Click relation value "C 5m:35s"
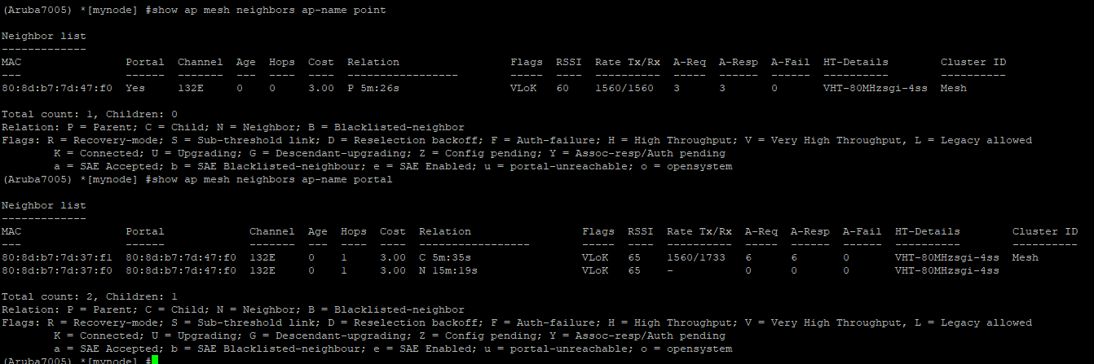This screenshot has height=364, width=1094. click(445, 257)
